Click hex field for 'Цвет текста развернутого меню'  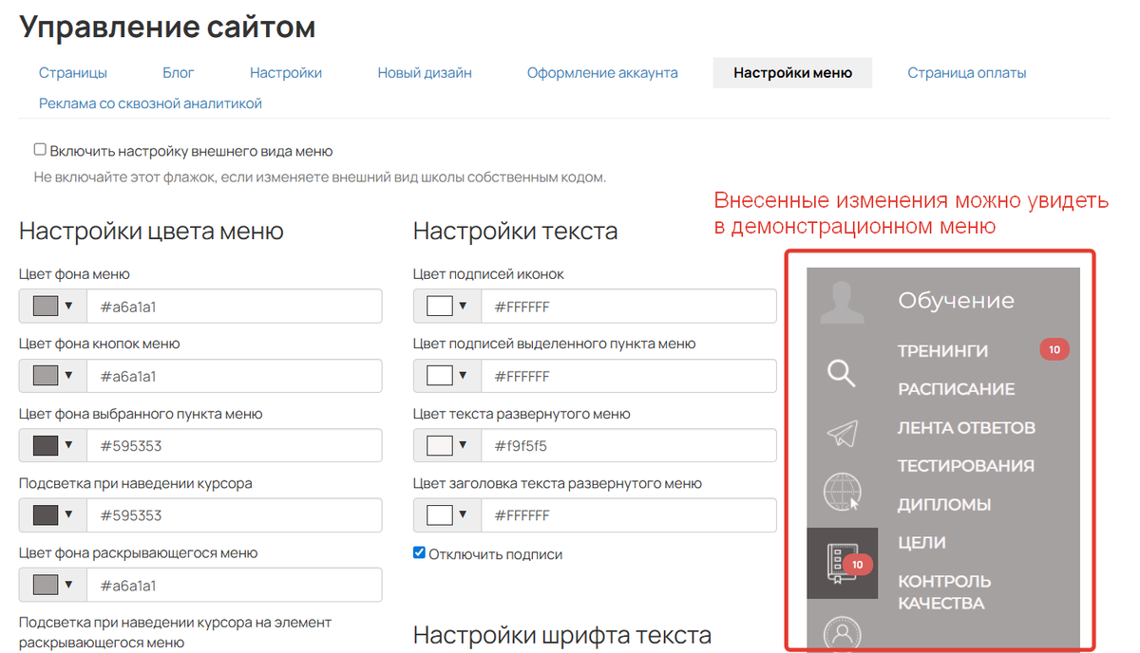pyautogui.click(x=629, y=445)
